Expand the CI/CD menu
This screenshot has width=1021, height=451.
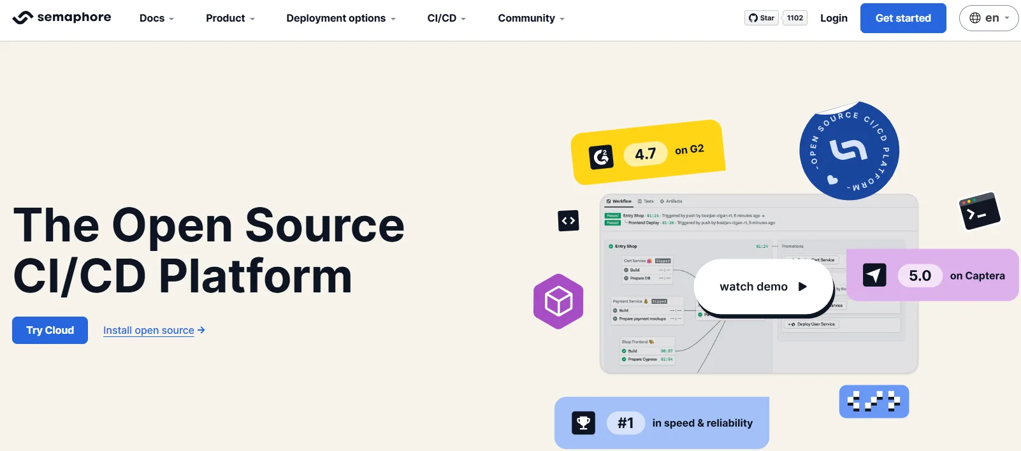[x=446, y=18]
